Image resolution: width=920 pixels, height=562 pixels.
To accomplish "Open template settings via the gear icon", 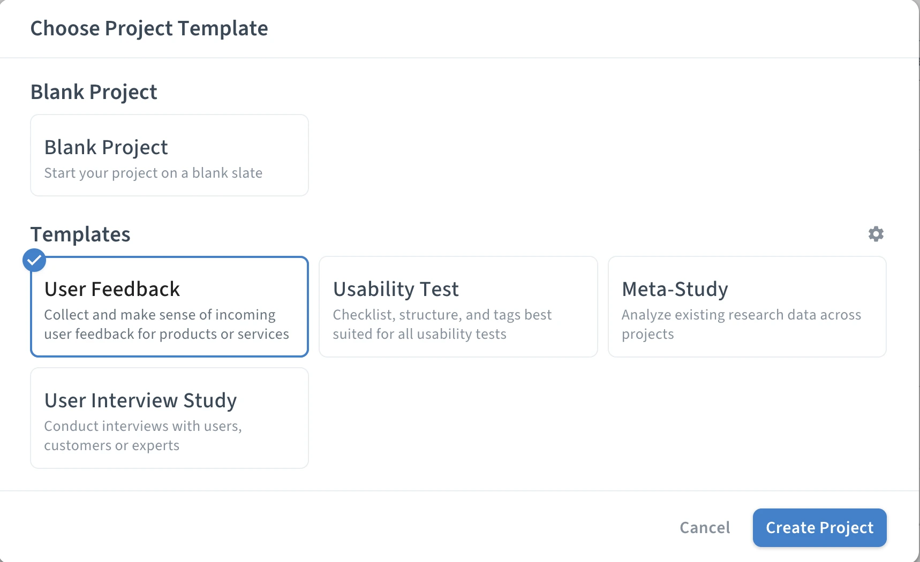I will pos(875,234).
